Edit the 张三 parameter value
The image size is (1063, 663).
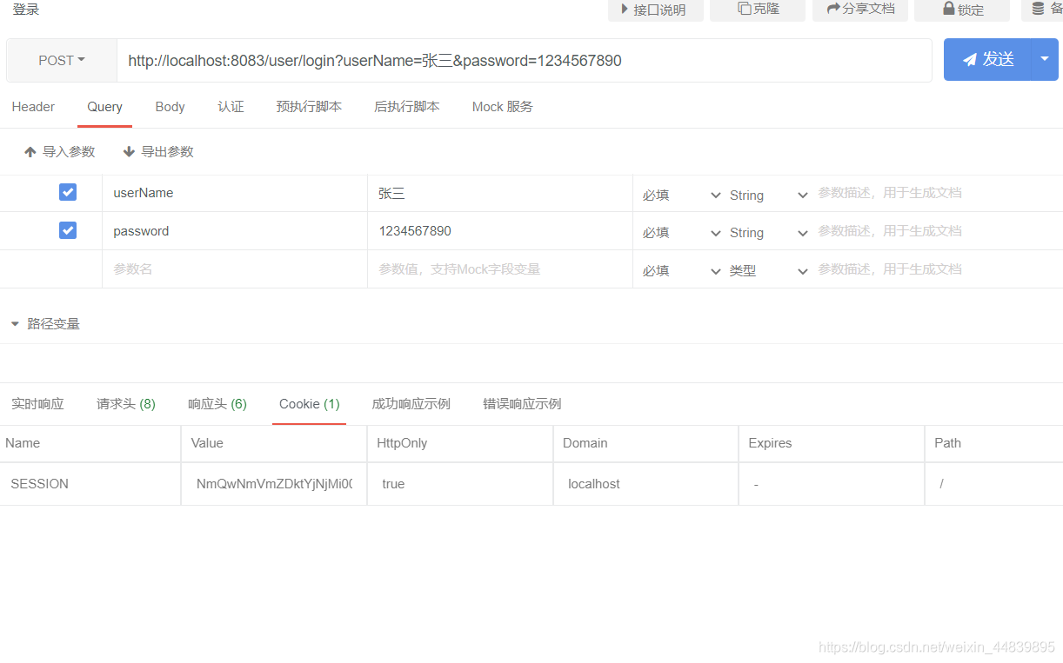point(500,193)
